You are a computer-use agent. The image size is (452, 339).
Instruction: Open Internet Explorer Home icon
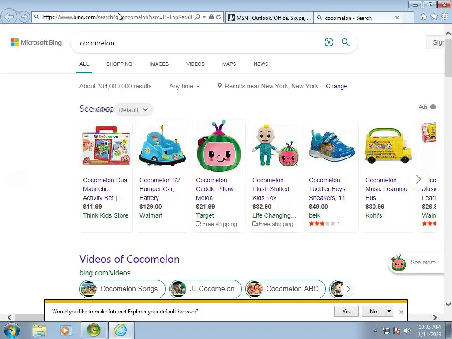click(423, 17)
